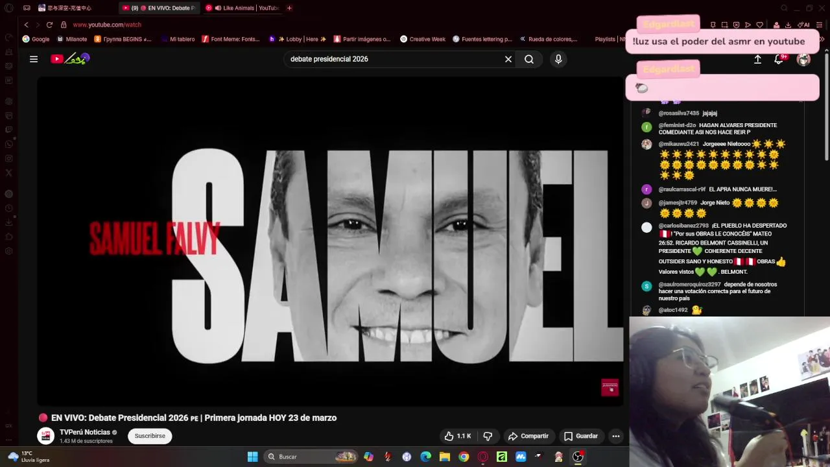
Task: Open File Explorer from the taskbar
Action: tap(445, 457)
